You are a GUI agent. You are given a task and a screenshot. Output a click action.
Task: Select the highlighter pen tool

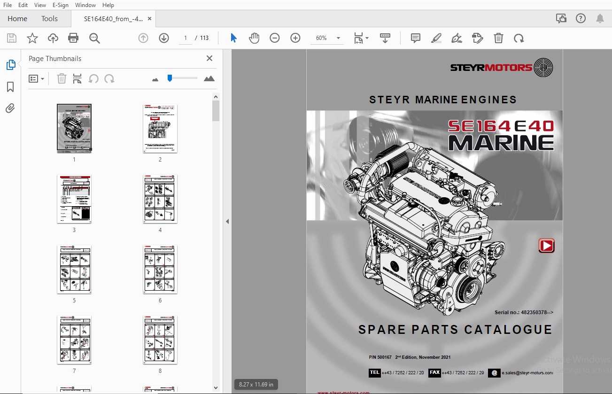coord(436,38)
